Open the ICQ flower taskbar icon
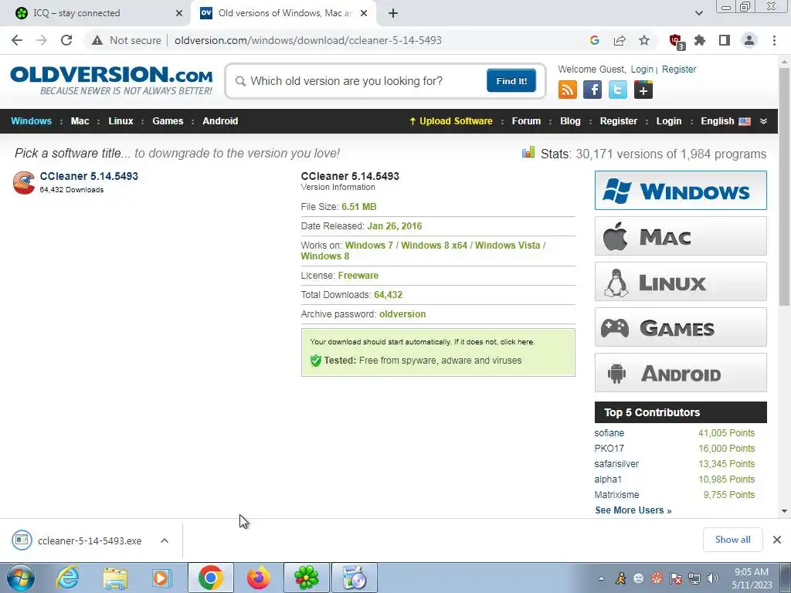The image size is (791, 593). point(307,578)
